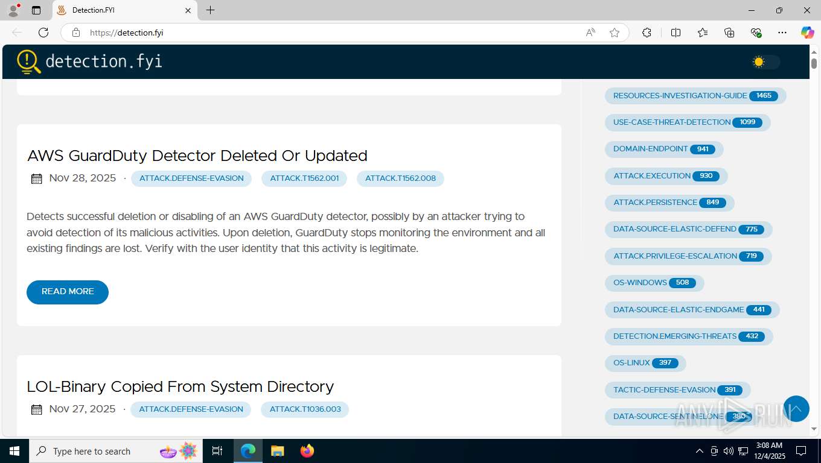Add this page to favorites star
The height and width of the screenshot is (463, 821).
[x=615, y=33]
